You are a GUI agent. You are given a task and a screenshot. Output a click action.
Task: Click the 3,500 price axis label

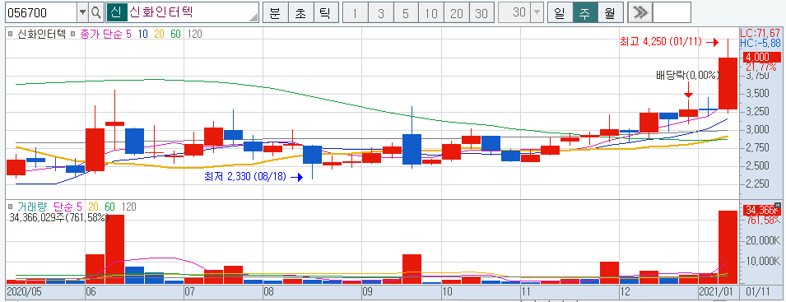[758, 94]
